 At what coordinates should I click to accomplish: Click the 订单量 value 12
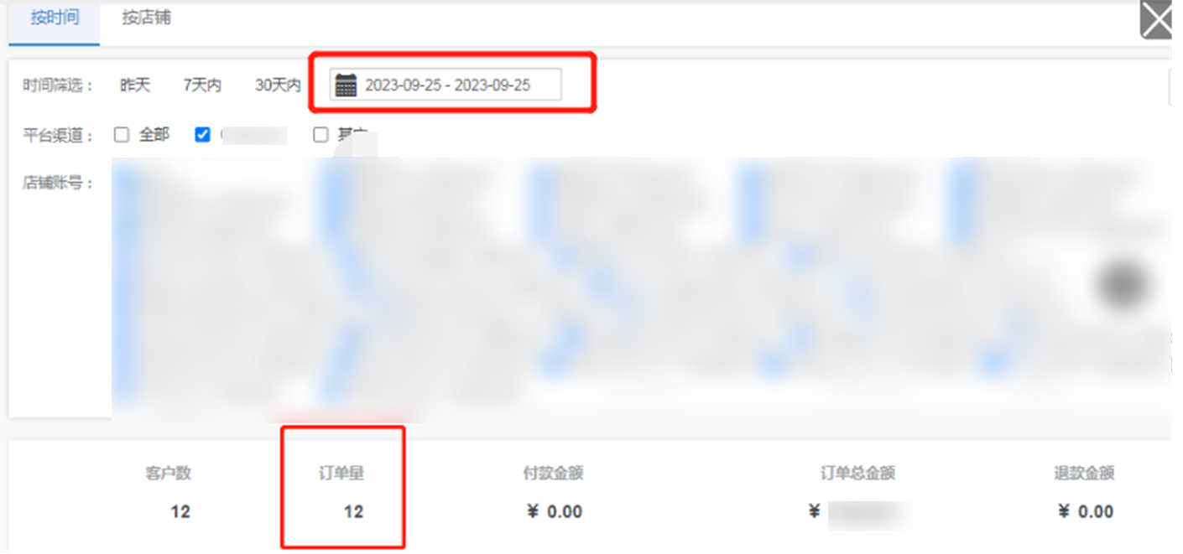click(353, 511)
